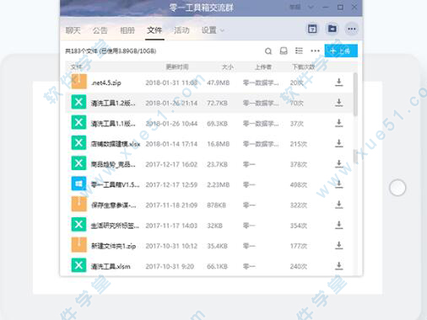Click date 2017-12-17 12:59

(171, 185)
